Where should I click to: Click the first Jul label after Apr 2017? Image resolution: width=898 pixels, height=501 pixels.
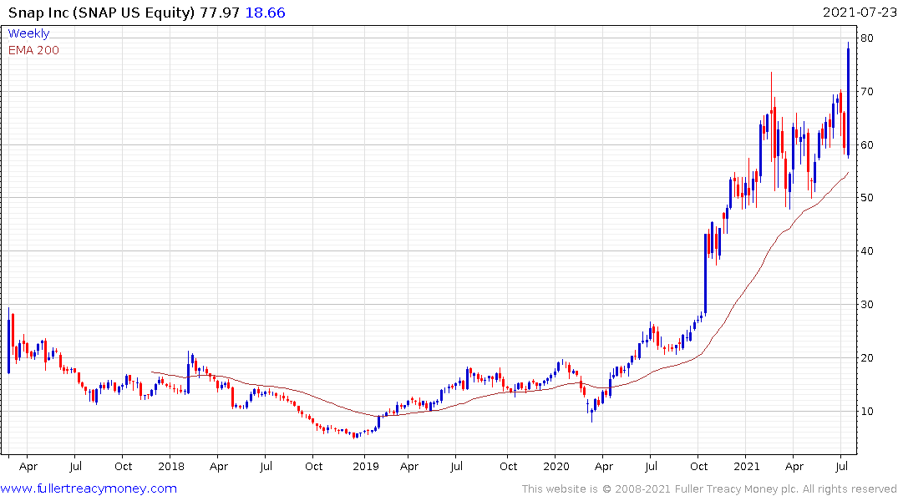point(75,466)
